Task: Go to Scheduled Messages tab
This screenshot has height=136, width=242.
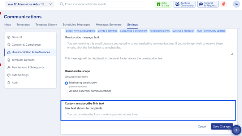Action: point(76,24)
